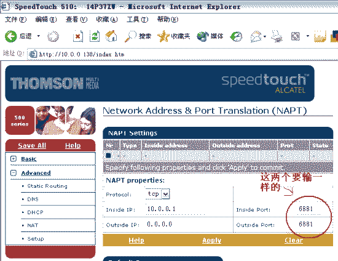Image resolution: width=338 pixels, height=261 pixels.
Task: Apply the NAPT settings
Action: click(211, 240)
